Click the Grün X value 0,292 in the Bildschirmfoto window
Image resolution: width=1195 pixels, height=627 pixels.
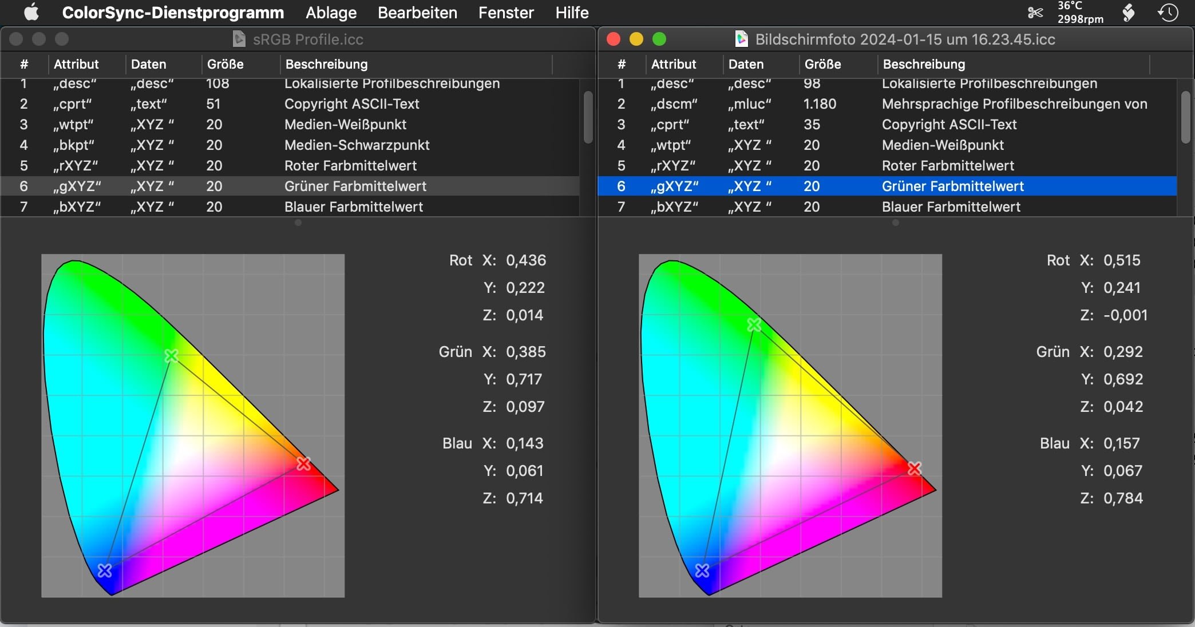click(x=1123, y=352)
